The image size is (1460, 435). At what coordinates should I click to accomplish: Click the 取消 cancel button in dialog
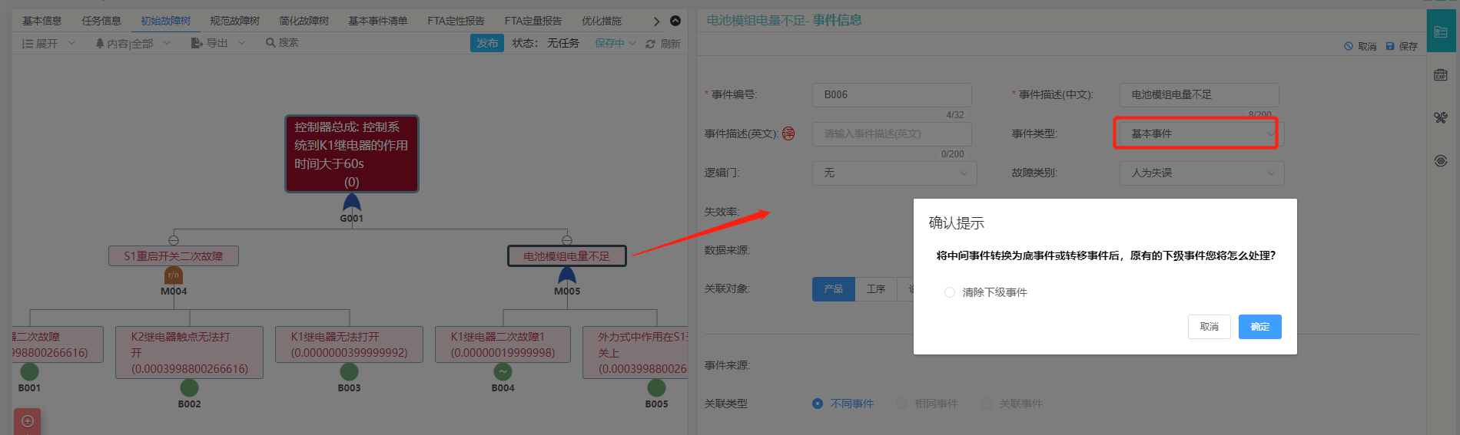click(1209, 327)
